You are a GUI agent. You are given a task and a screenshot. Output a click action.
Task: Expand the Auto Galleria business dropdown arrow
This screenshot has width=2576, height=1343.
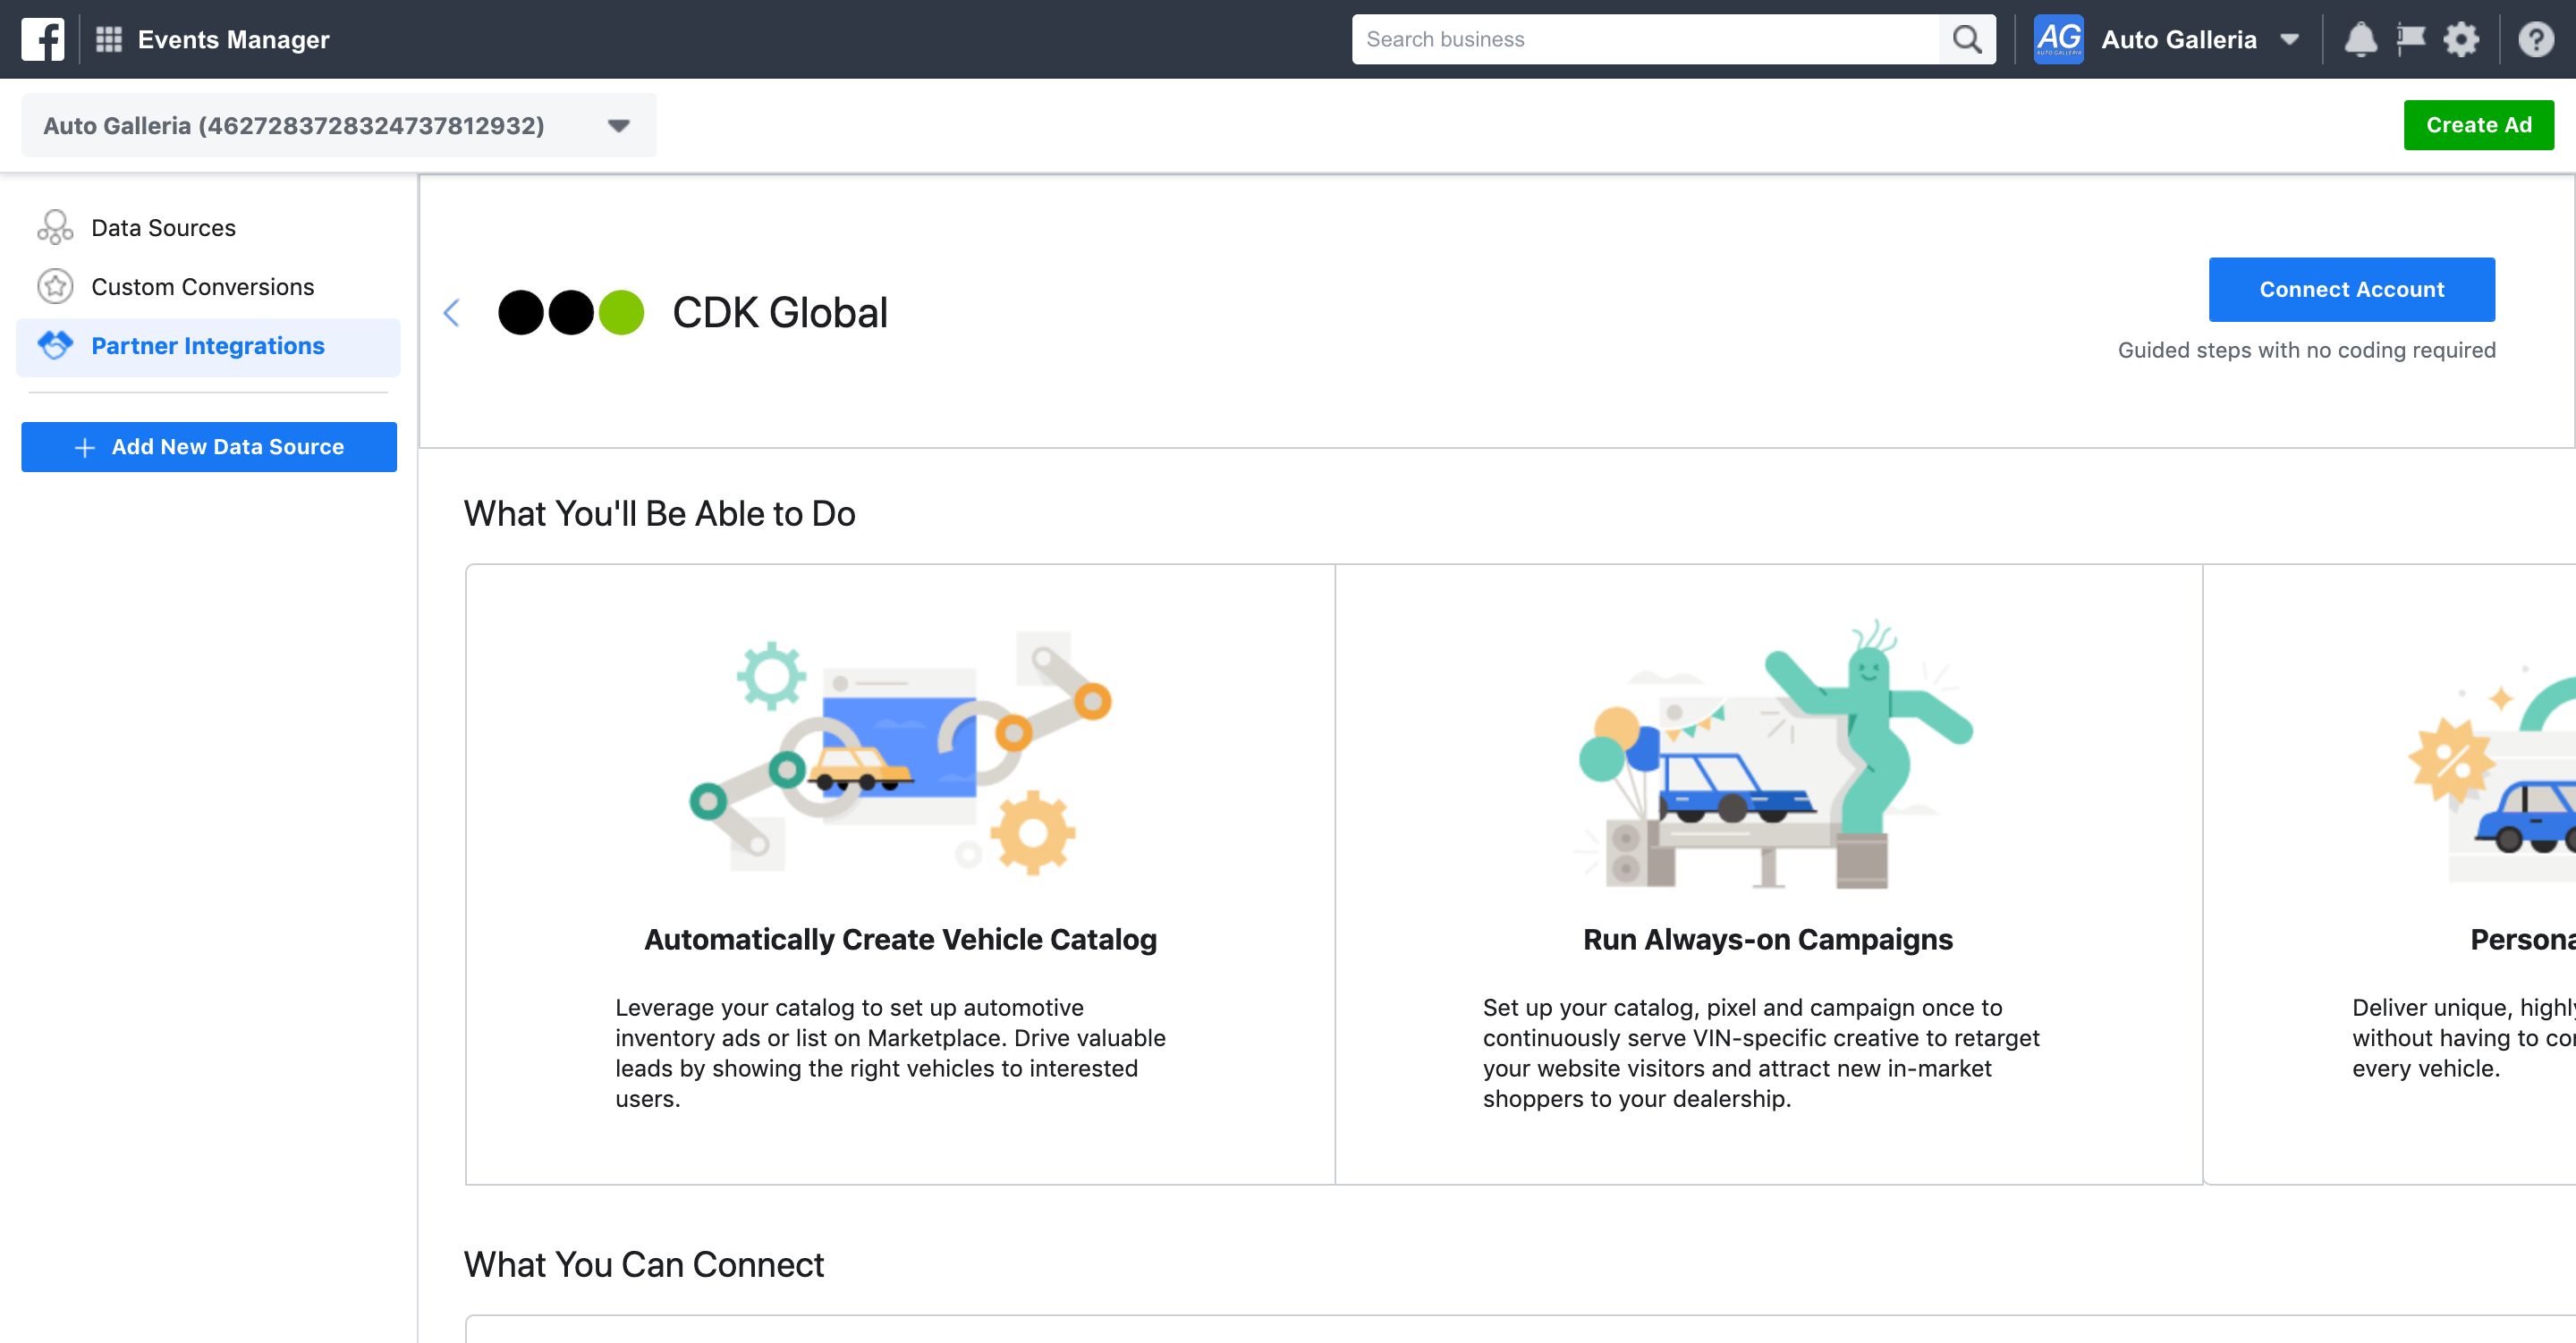(2289, 39)
